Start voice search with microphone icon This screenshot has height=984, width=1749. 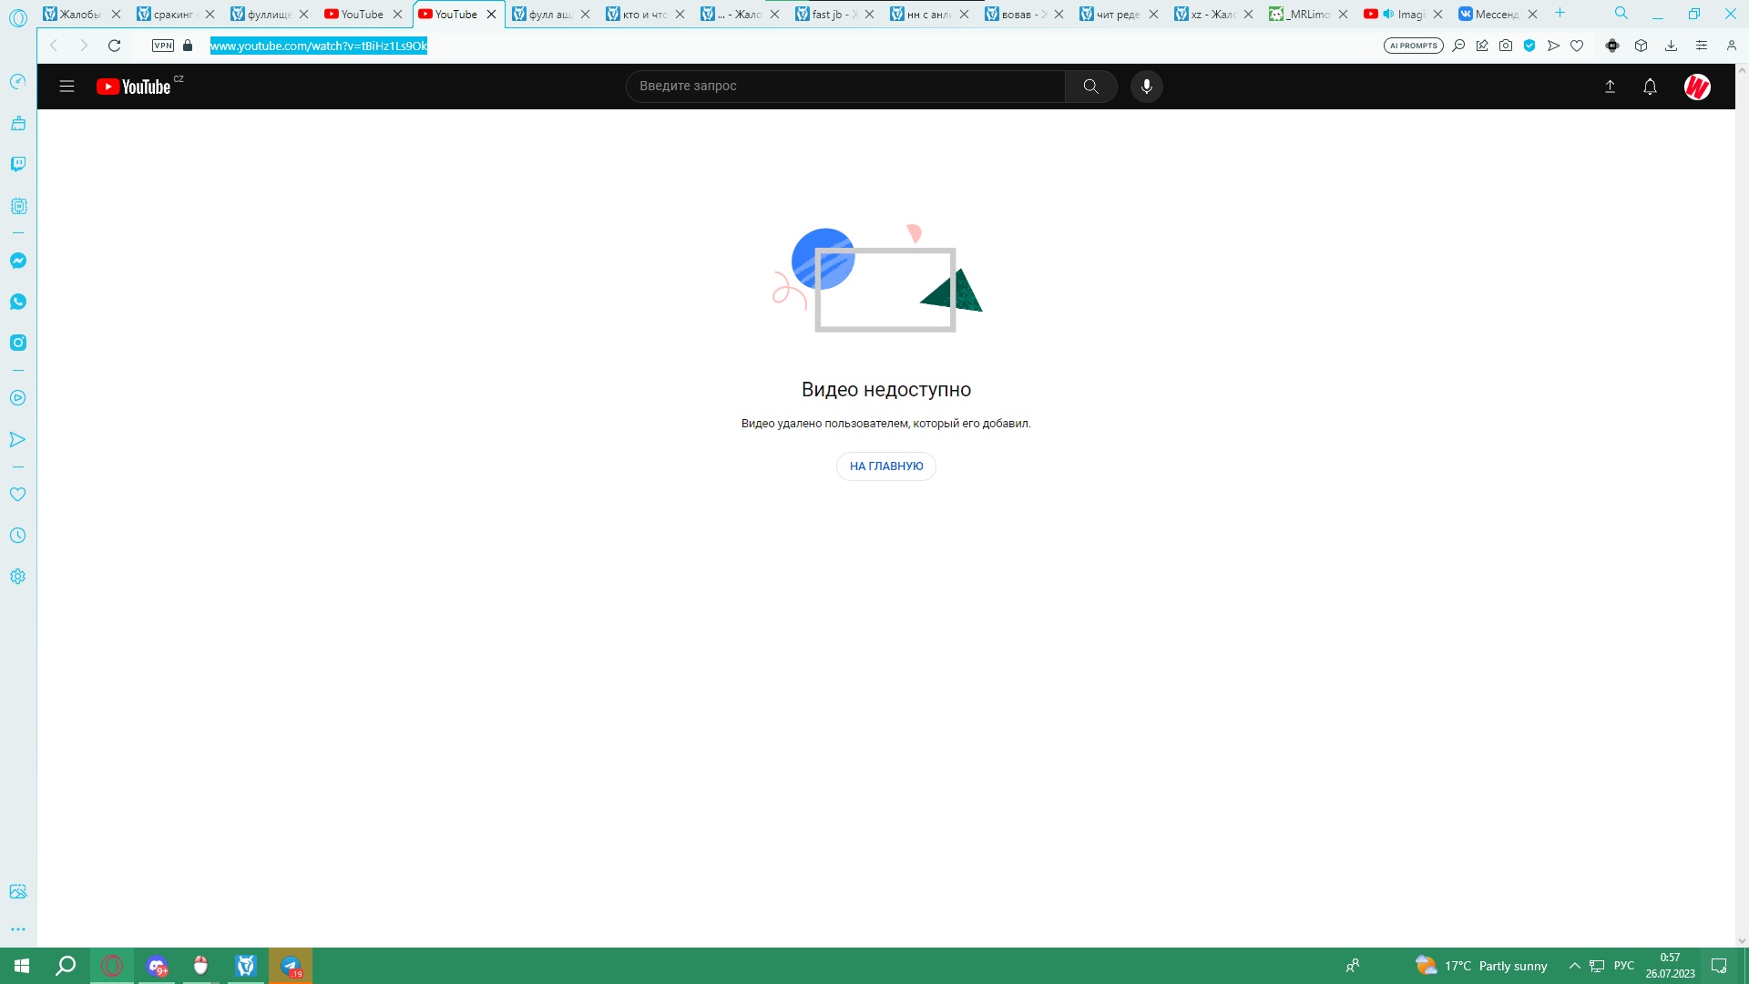pos(1146,87)
